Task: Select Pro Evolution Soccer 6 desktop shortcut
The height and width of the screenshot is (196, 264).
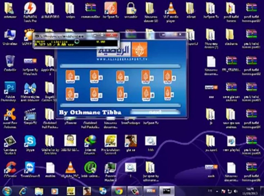Action: coord(110,145)
